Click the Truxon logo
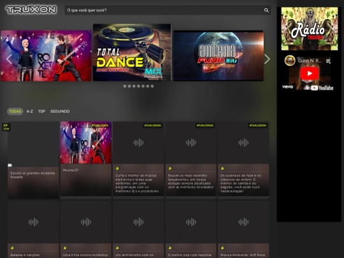Screen dimensions: 344x258 31,10
